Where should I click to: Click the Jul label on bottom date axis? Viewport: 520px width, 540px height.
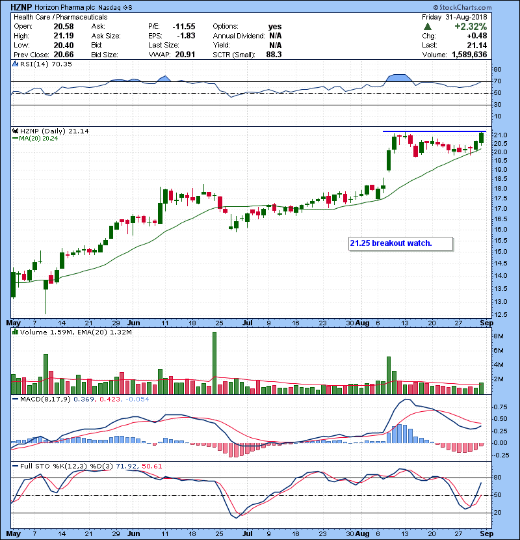tap(248, 533)
